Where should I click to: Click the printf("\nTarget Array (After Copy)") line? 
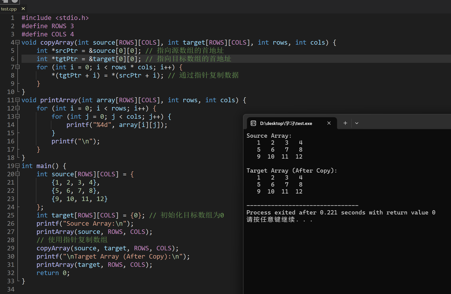point(113,257)
